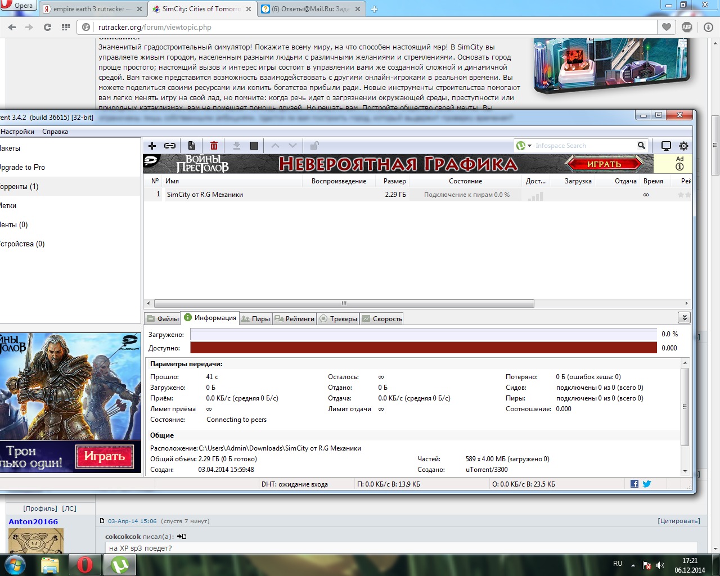720x576 pixels.
Task: Switch to the Трекеры tab
Action: [338, 318]
